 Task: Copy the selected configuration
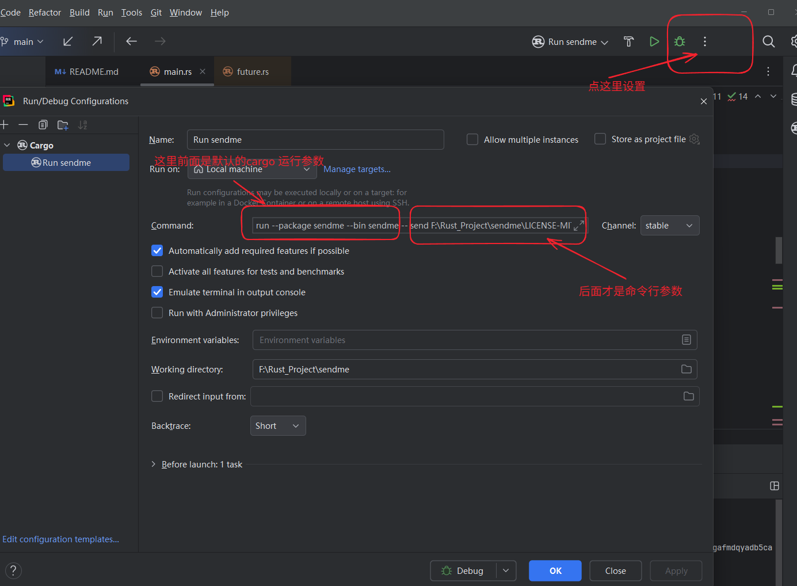click(x=43, y=125)
